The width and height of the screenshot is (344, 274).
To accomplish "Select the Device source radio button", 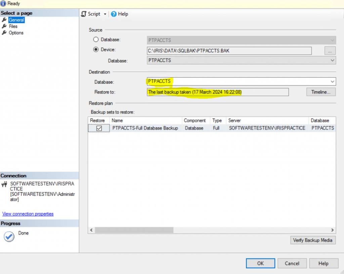I will pos(96,50).
